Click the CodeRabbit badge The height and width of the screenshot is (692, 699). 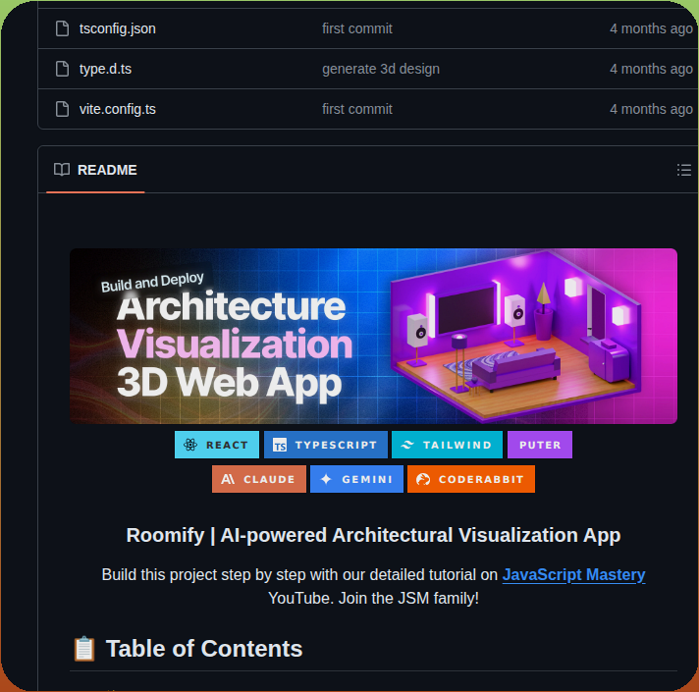471,479
